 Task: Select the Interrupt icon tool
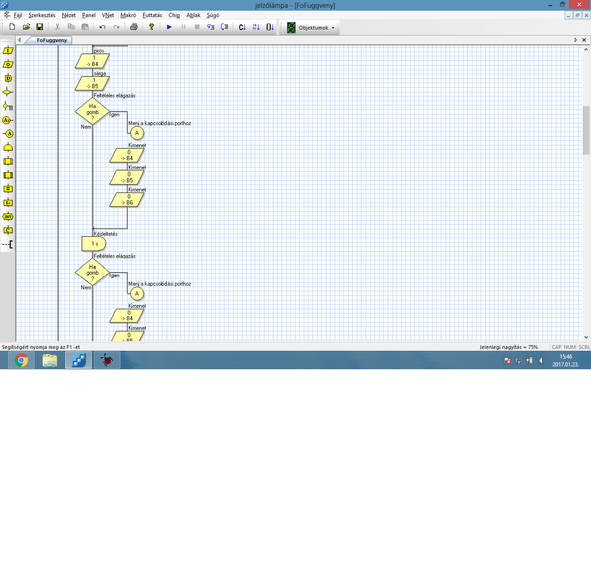(x=8, y=217)
